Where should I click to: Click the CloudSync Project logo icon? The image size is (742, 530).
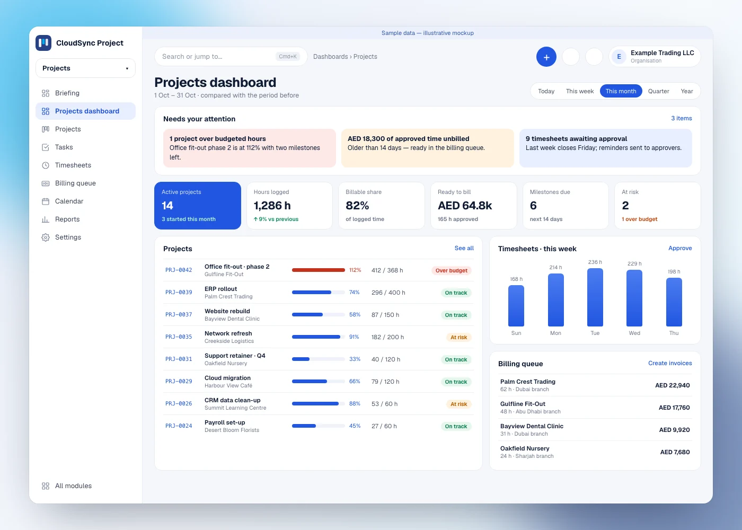43,43
